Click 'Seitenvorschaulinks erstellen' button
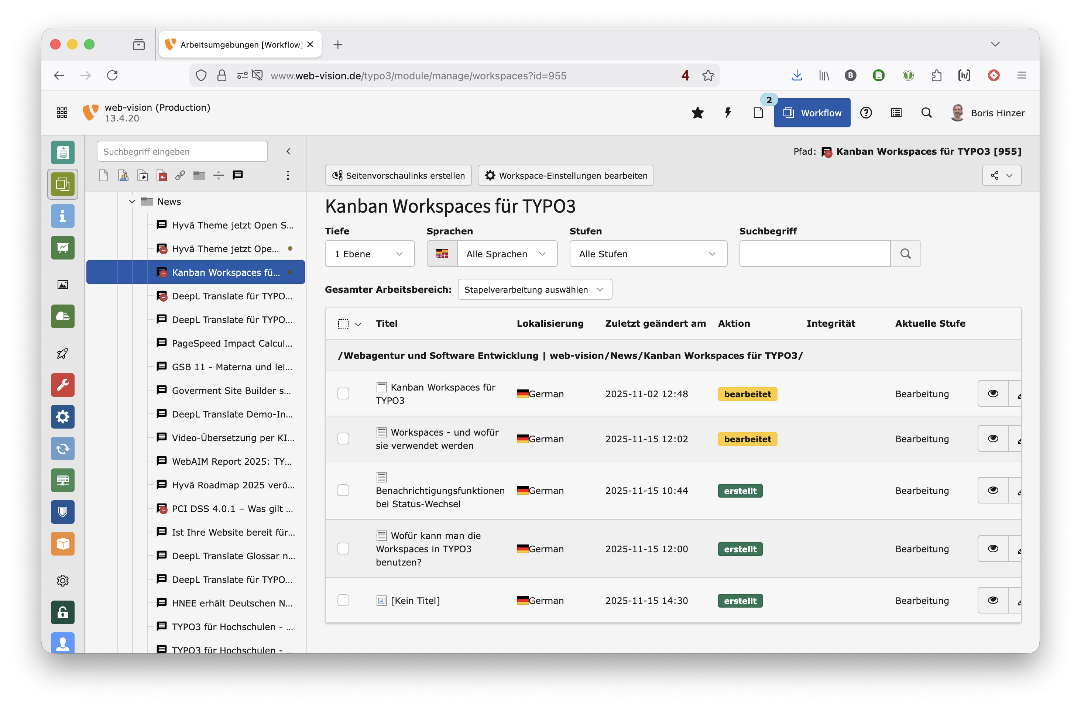 tap(398, 175)
